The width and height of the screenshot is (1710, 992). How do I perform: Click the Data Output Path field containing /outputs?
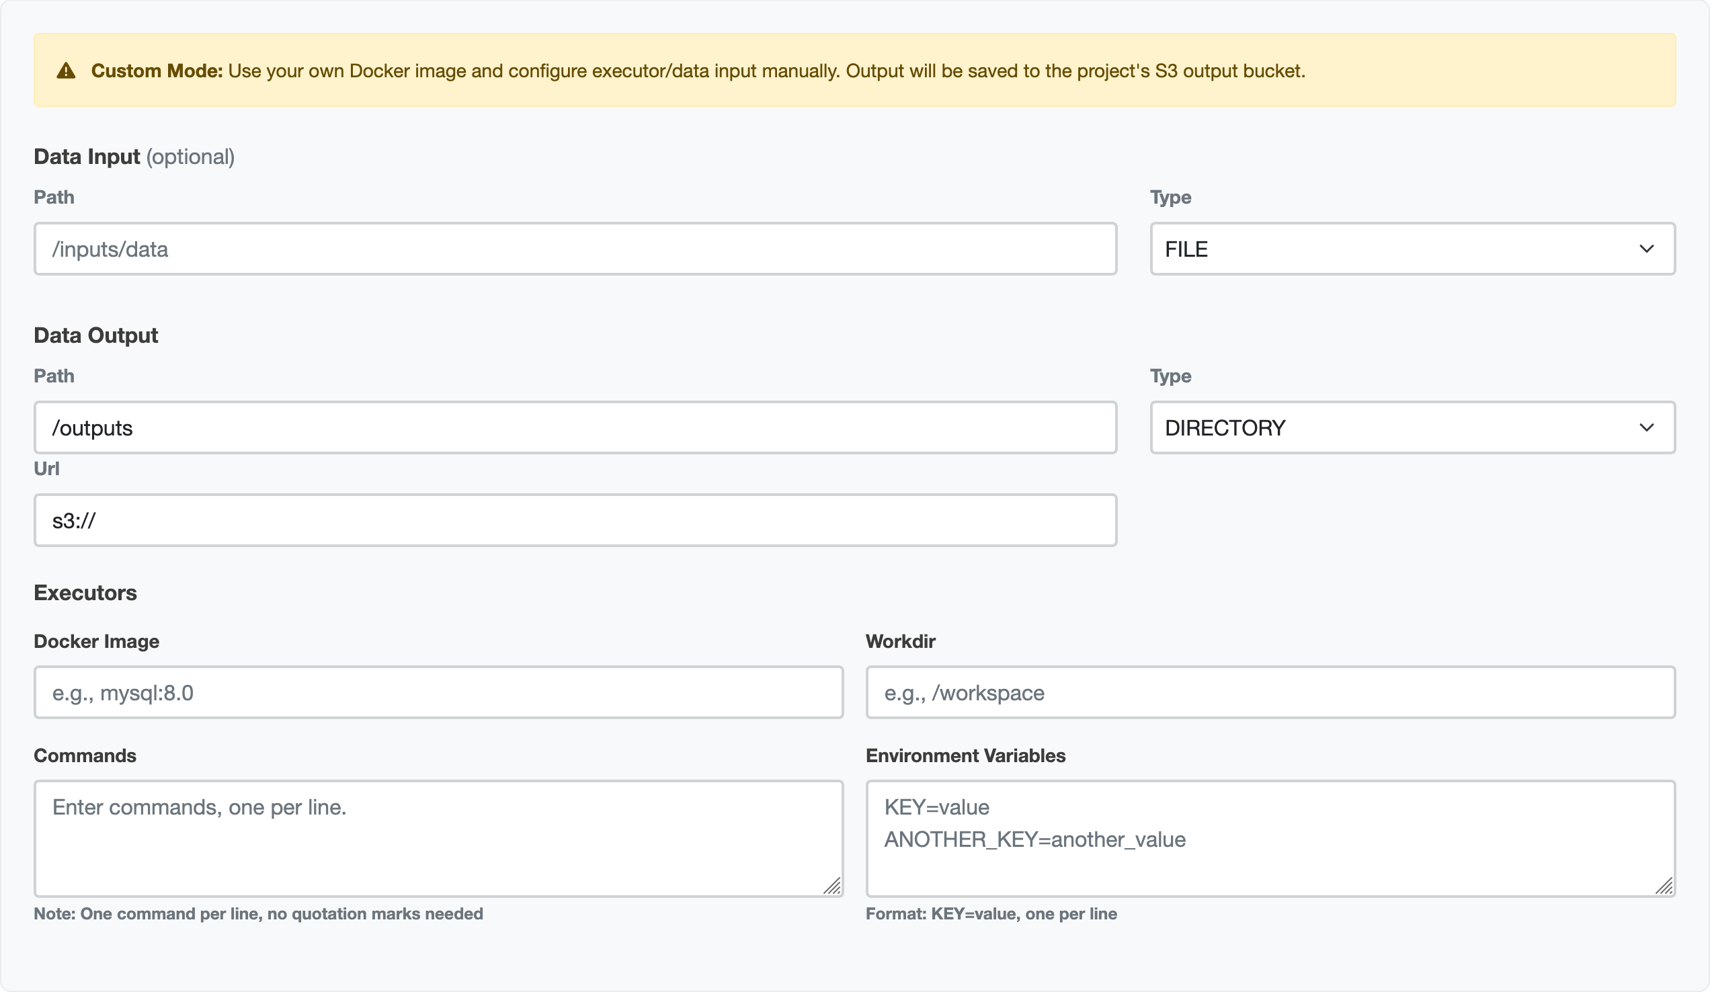click(x=574, y=427)
